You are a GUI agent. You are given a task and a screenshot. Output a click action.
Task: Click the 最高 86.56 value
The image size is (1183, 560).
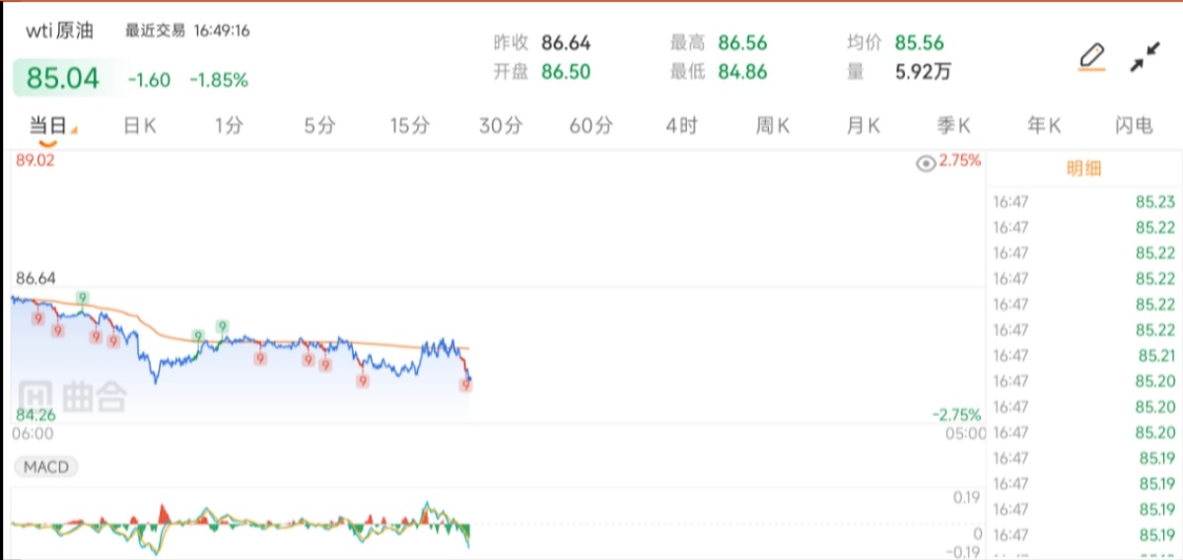click(x=742, y=42)
